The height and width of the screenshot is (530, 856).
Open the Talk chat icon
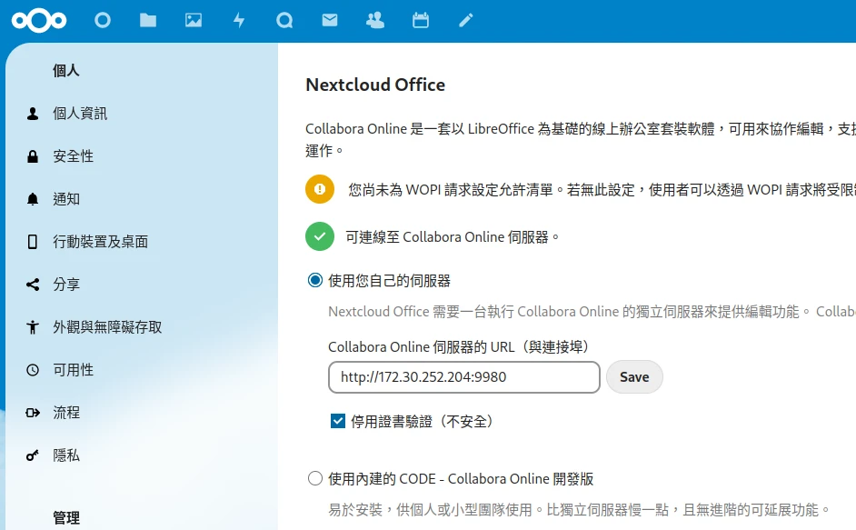click(284, 20)
